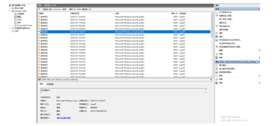279x126 pixels.
Task: Select the General tab in event pane
Action: (41, 84)
